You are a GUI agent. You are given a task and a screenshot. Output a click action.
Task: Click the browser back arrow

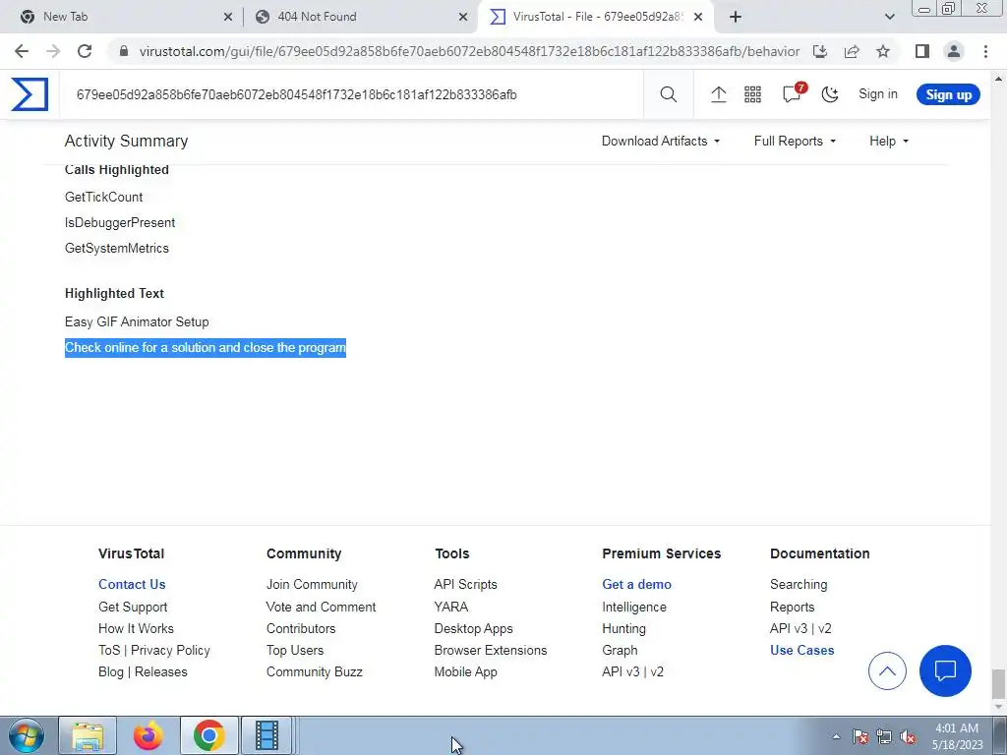pos(22,51)
